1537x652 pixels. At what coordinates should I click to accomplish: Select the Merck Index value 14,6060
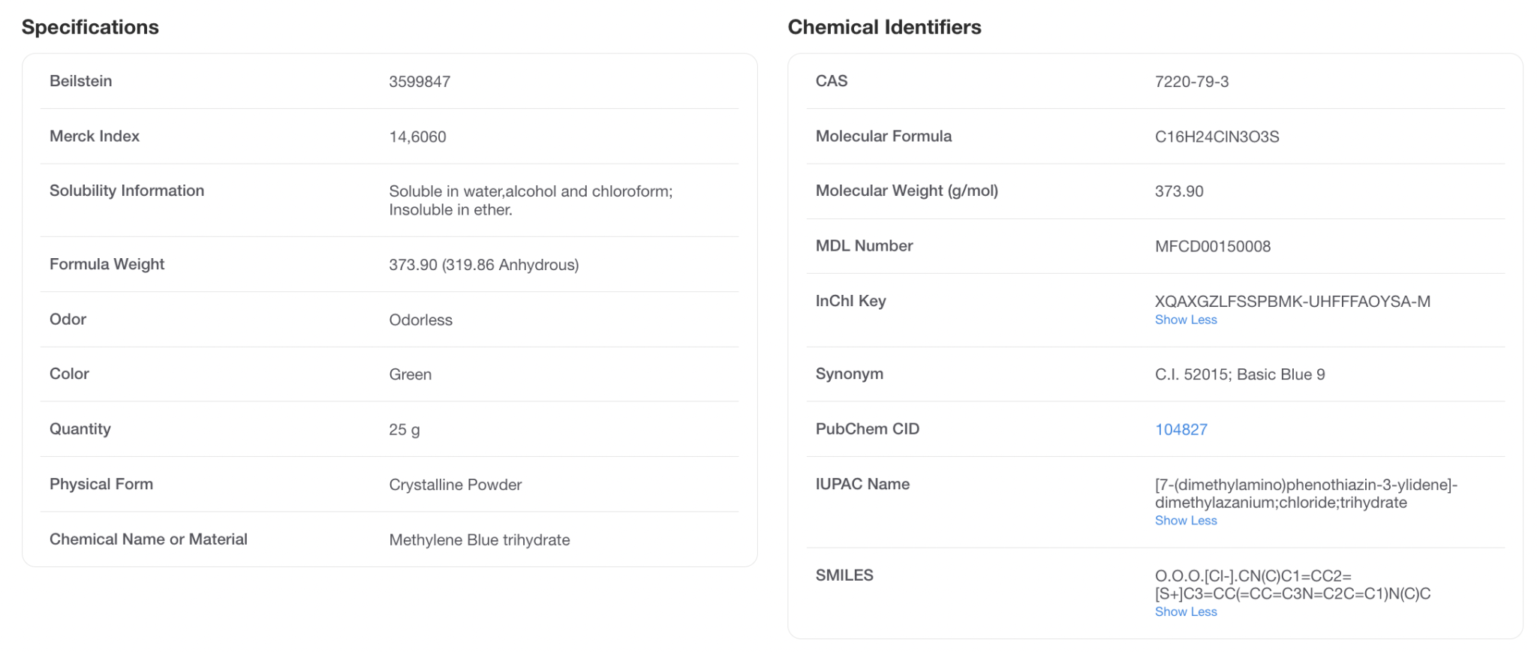(x=417, y=136)
